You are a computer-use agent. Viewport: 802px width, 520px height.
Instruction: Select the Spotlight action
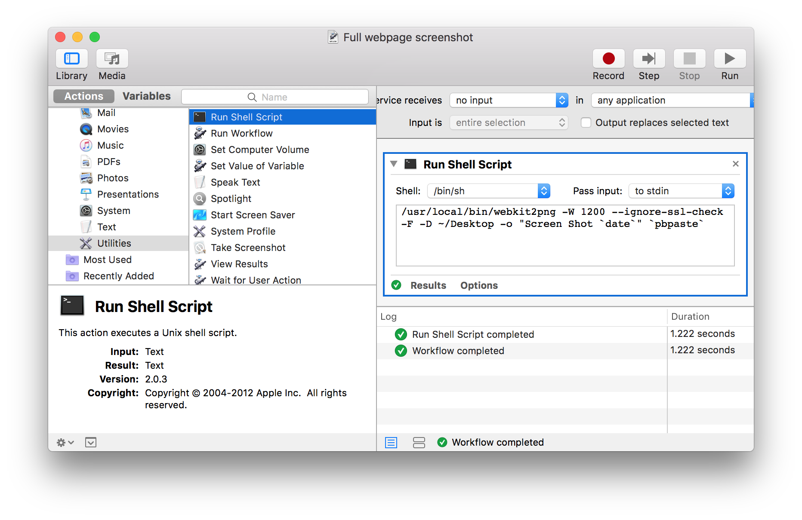231,199
